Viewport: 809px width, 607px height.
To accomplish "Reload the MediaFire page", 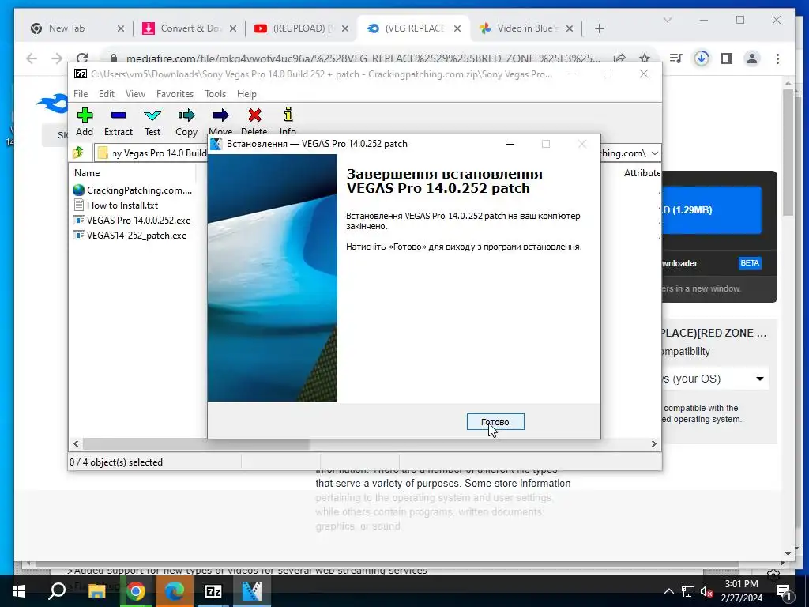I will point(82,58).
